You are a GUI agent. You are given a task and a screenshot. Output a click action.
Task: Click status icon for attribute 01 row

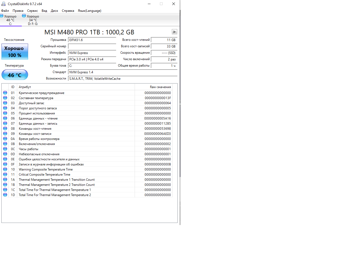[x=5, y=93]
